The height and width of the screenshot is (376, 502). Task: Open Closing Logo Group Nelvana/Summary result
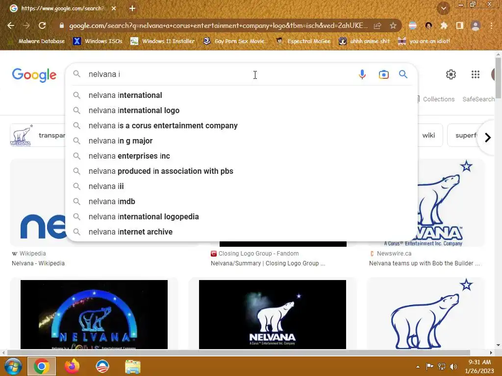[x=268, y=263]
